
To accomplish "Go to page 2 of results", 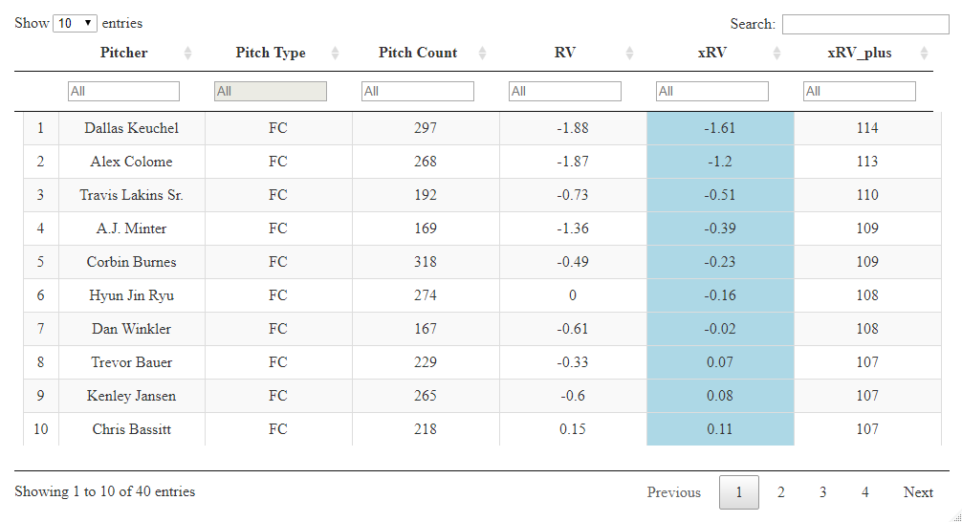I will tap(780, 492).
